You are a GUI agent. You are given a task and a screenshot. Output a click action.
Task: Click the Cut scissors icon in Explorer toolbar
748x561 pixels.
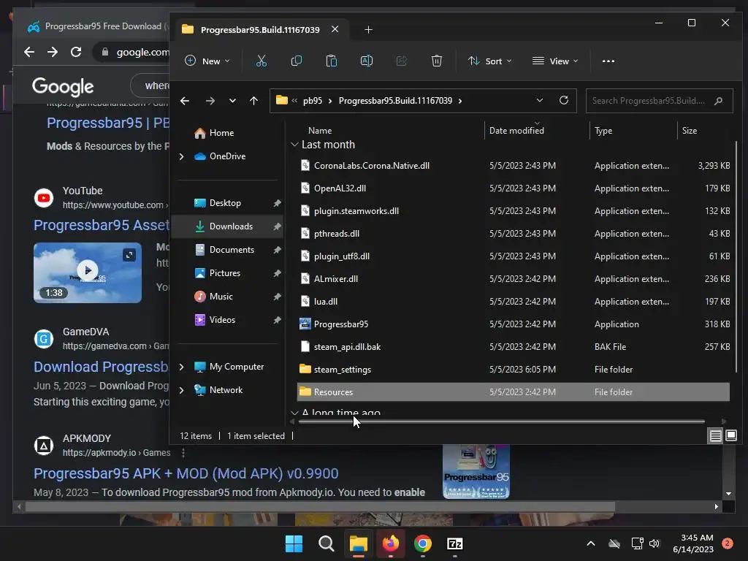(261, 61)
